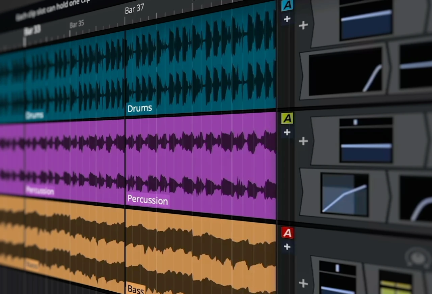
Task: Click the Bar 37 marker in the ruler
Action: click(134, 9)
